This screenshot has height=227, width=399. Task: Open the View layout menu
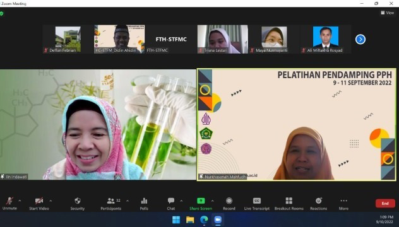tap(387, 13)
